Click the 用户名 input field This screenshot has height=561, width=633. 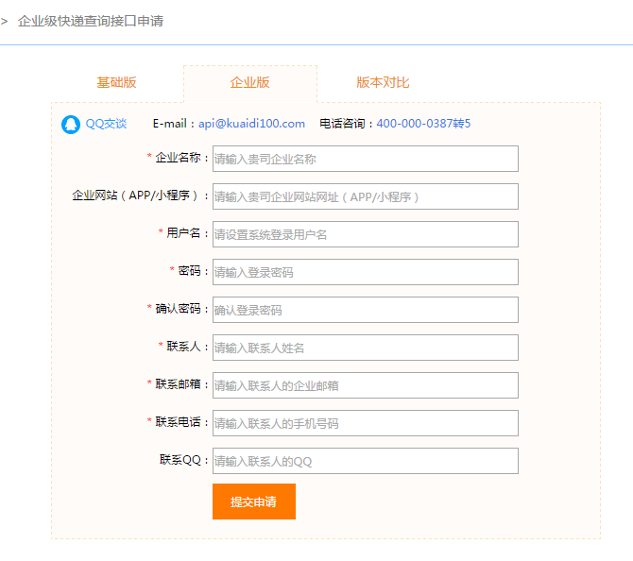[x=365, y=234]
